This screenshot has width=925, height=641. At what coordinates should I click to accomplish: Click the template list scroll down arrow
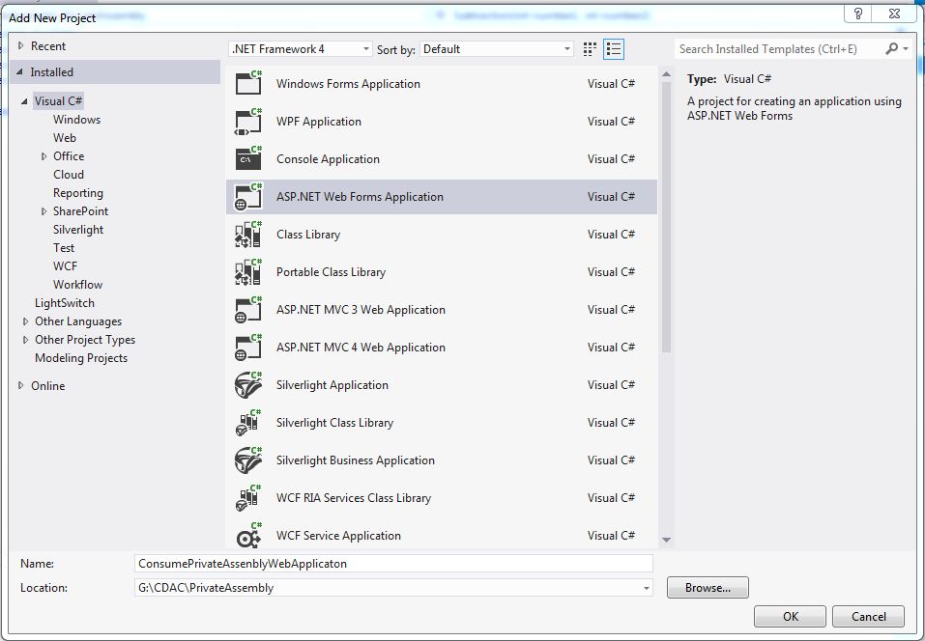pyautogui.click(x=666, y=540)
